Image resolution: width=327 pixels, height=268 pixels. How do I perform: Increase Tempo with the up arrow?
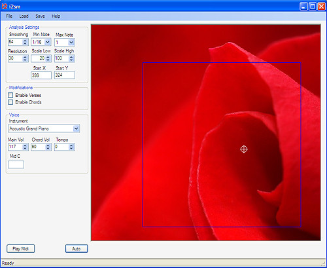coord(71,145)
